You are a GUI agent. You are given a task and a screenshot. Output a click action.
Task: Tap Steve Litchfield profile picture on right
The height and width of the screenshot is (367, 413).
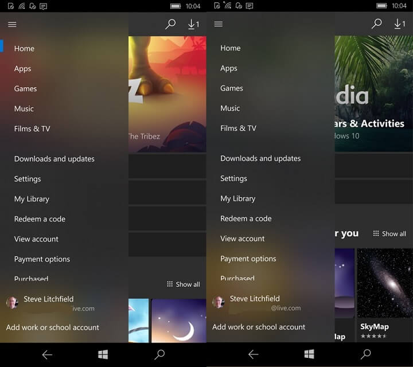click(x=219, y=302)
